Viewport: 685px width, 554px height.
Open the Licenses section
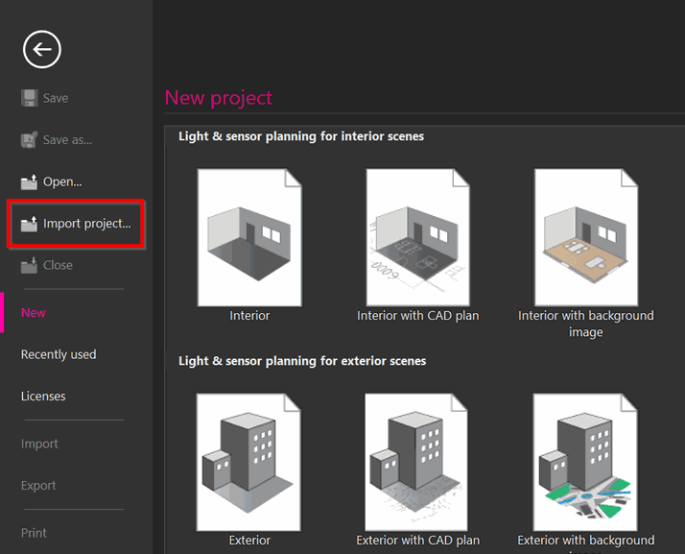click(x=43, y=397)
